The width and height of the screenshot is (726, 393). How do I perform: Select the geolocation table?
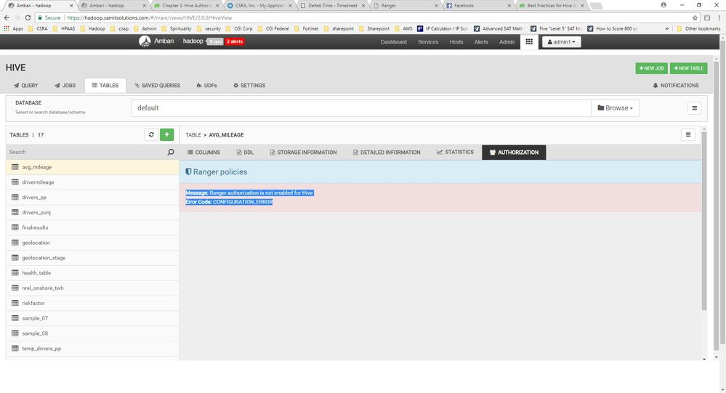click(x=92, y=243)
